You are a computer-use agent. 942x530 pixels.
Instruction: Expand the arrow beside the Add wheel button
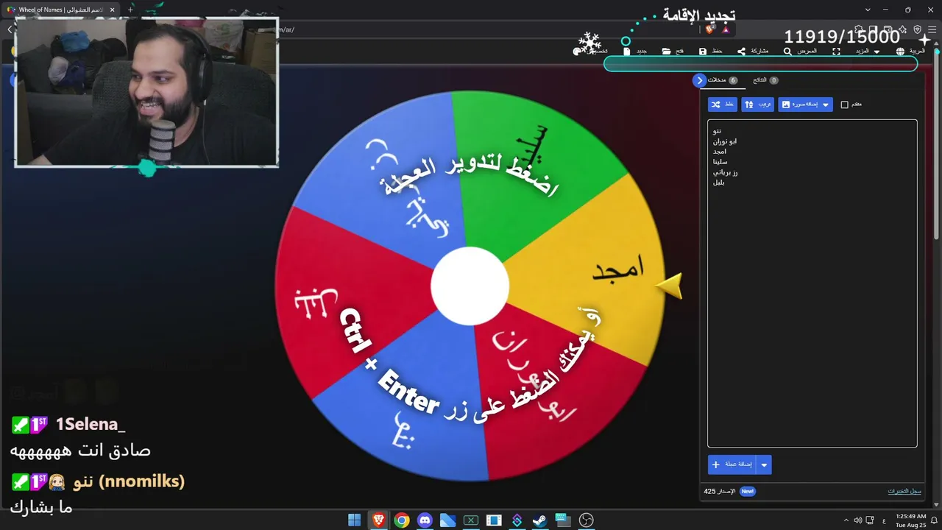pyautogui.click(x=764, y=464)
